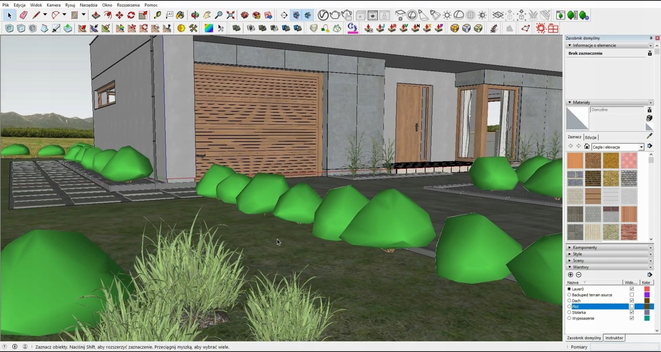Open the Cegła i elewacja materials dropdown
This screenshot has width=661, height=352.
641,147
